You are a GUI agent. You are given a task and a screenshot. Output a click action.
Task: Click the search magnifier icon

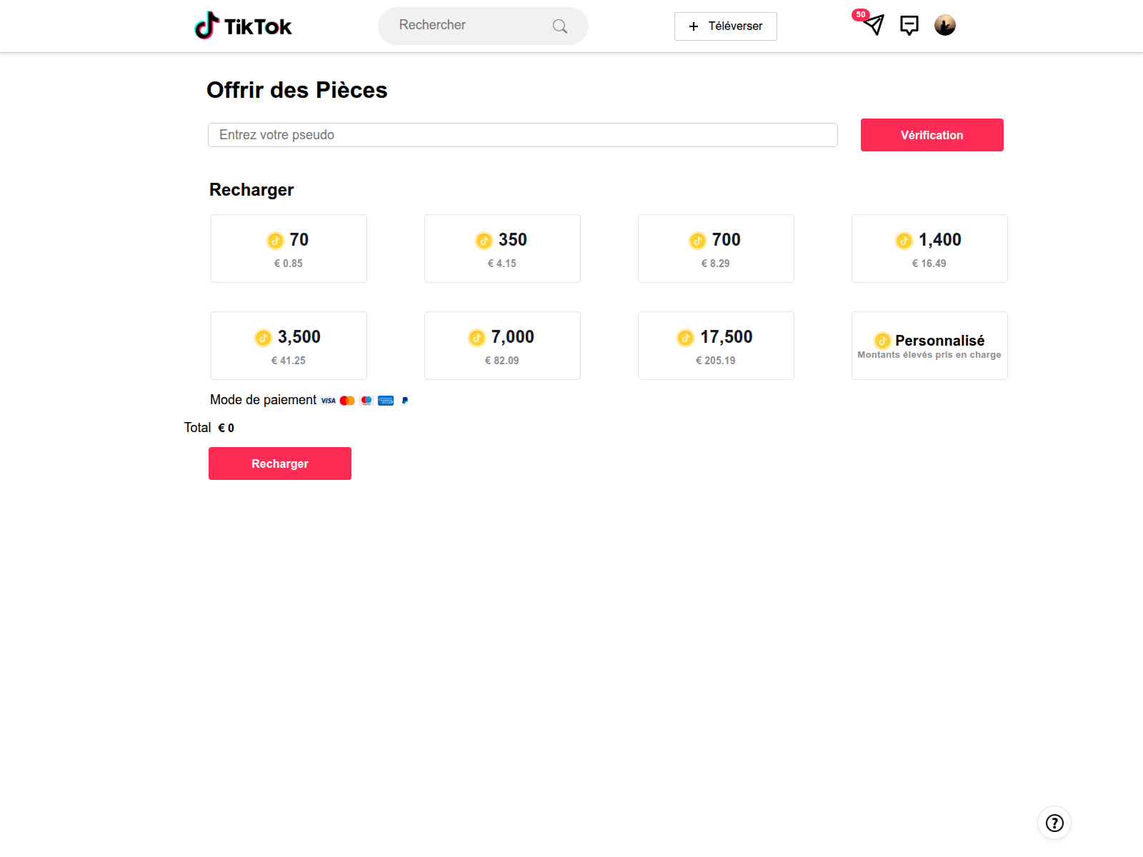tap(560, 26)
